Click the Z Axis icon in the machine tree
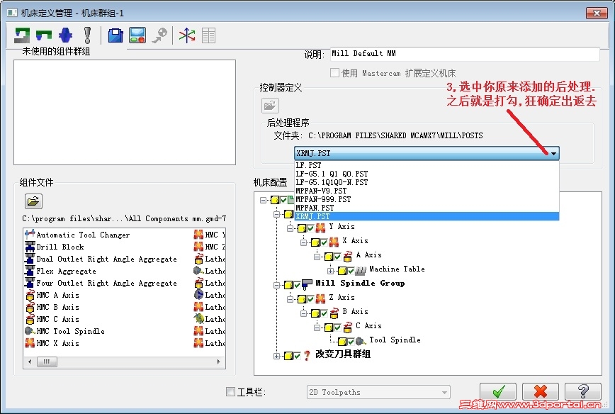 pos(320,298)
